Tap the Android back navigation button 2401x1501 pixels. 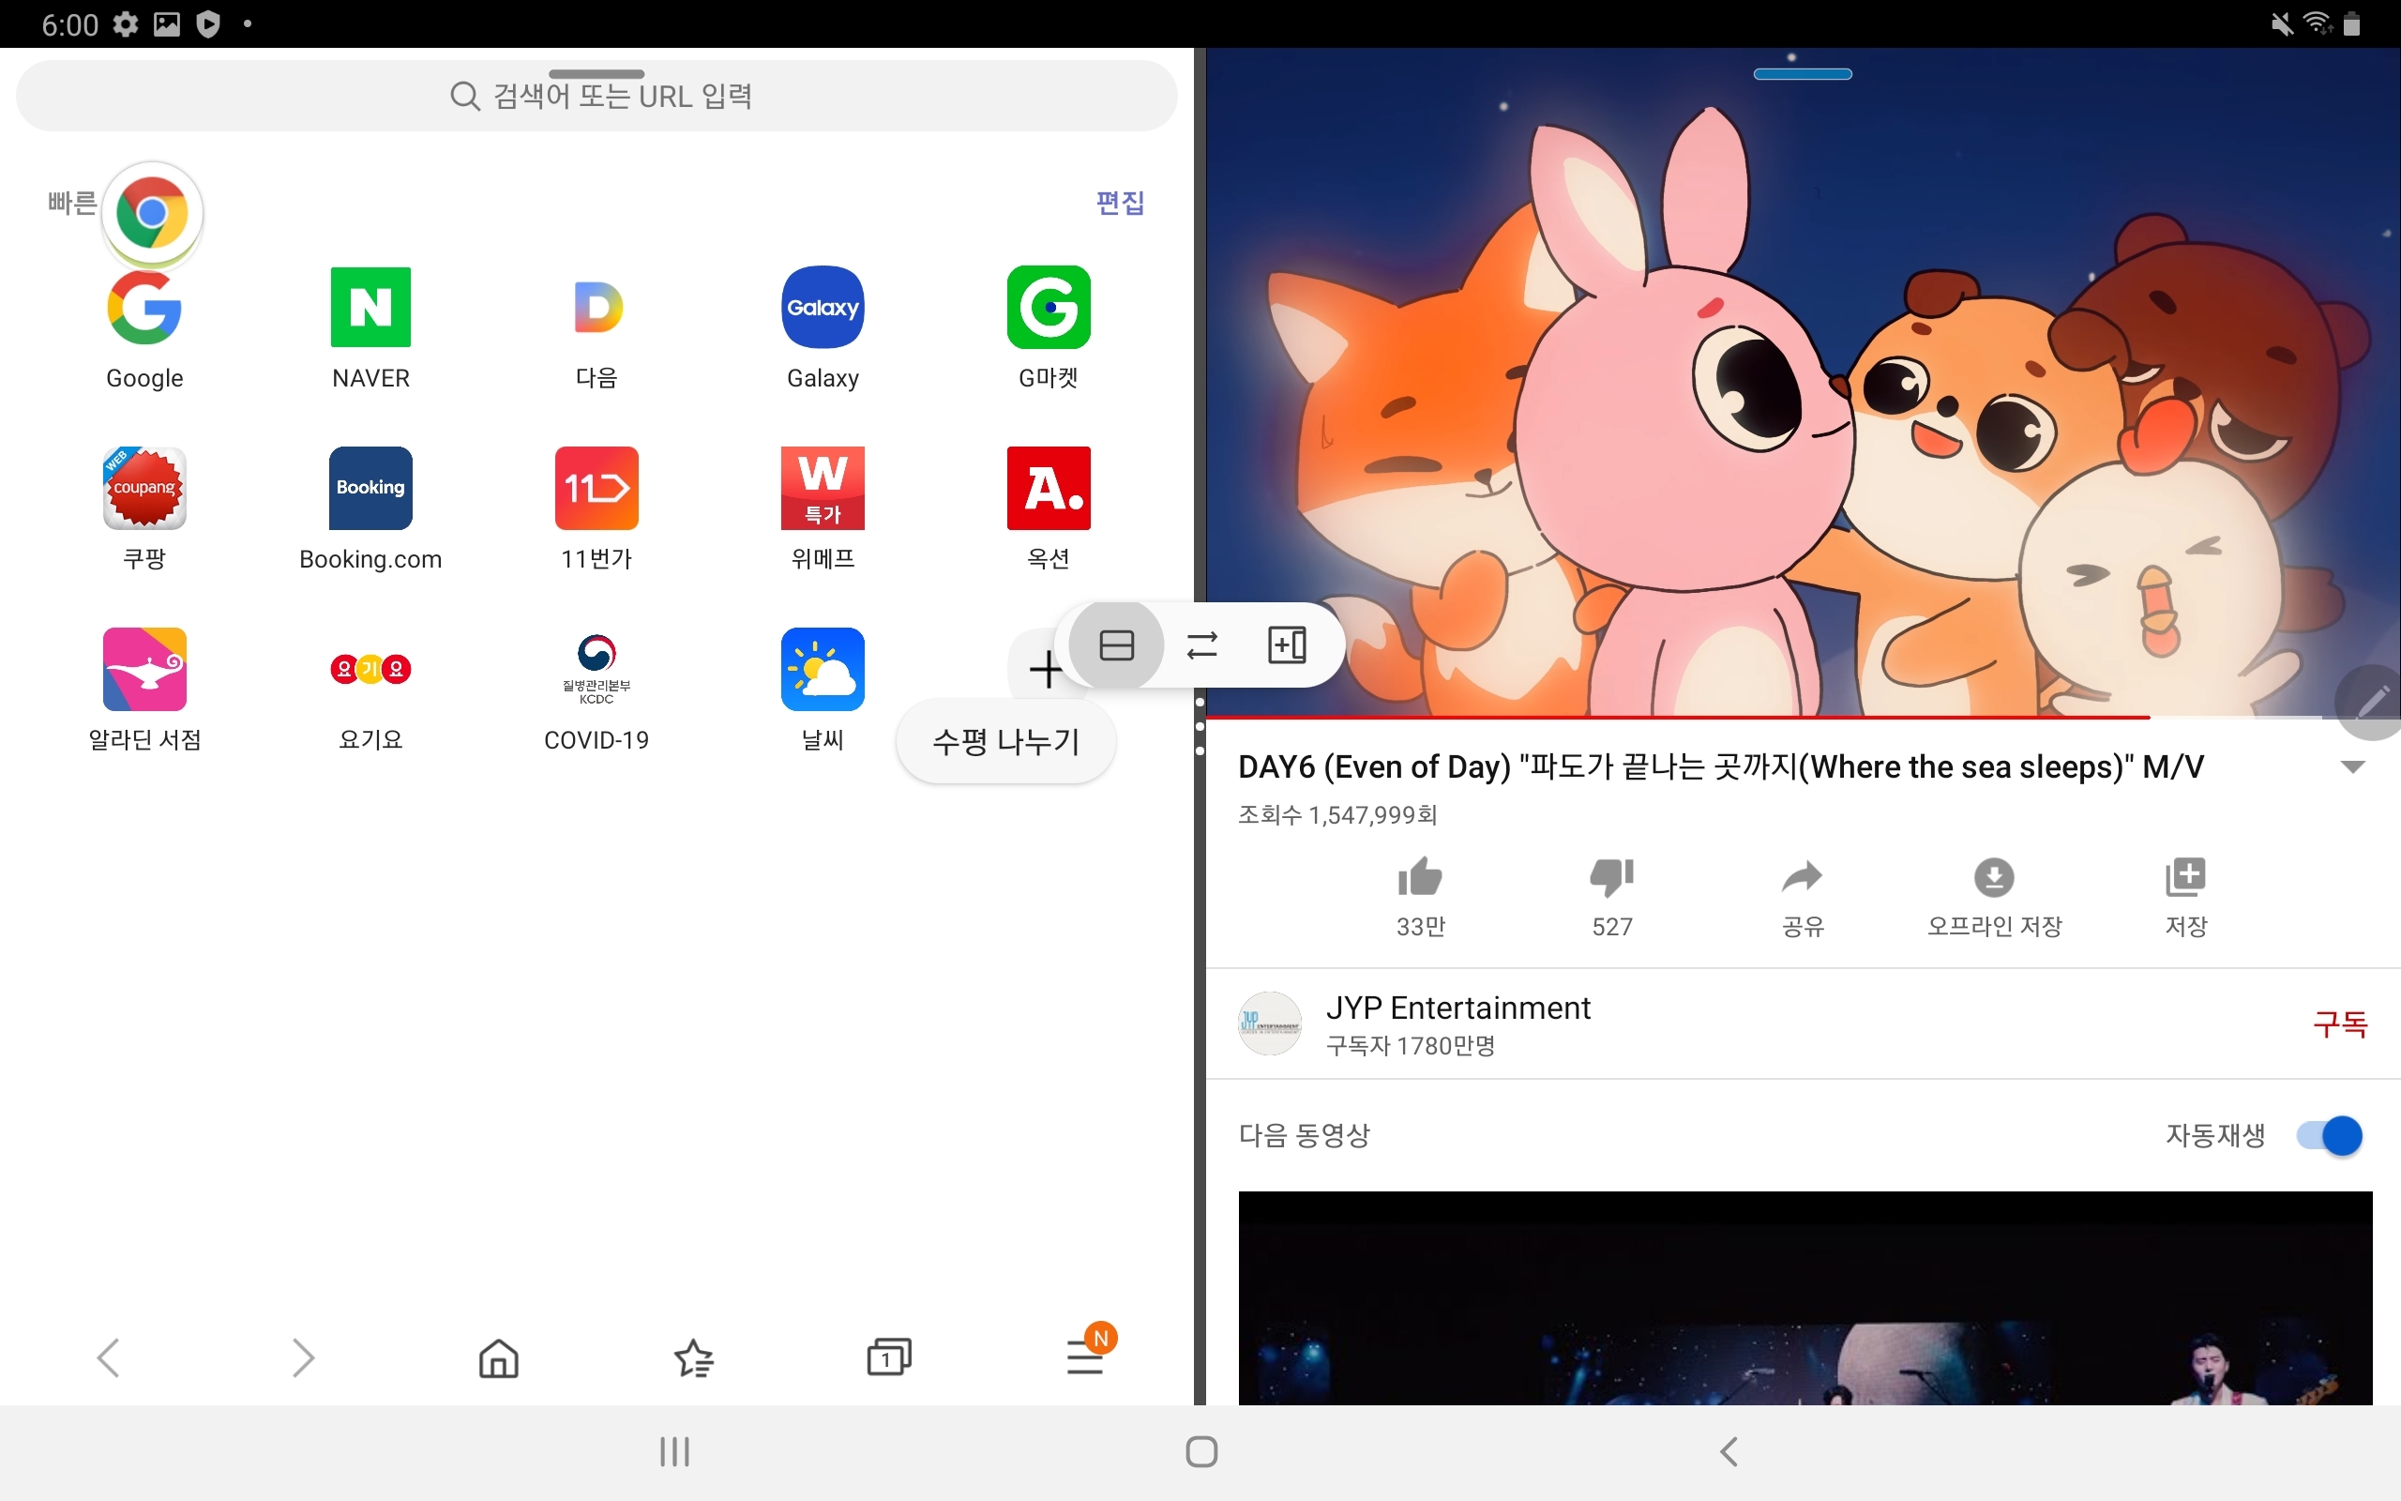(x=1729, y=1451)
